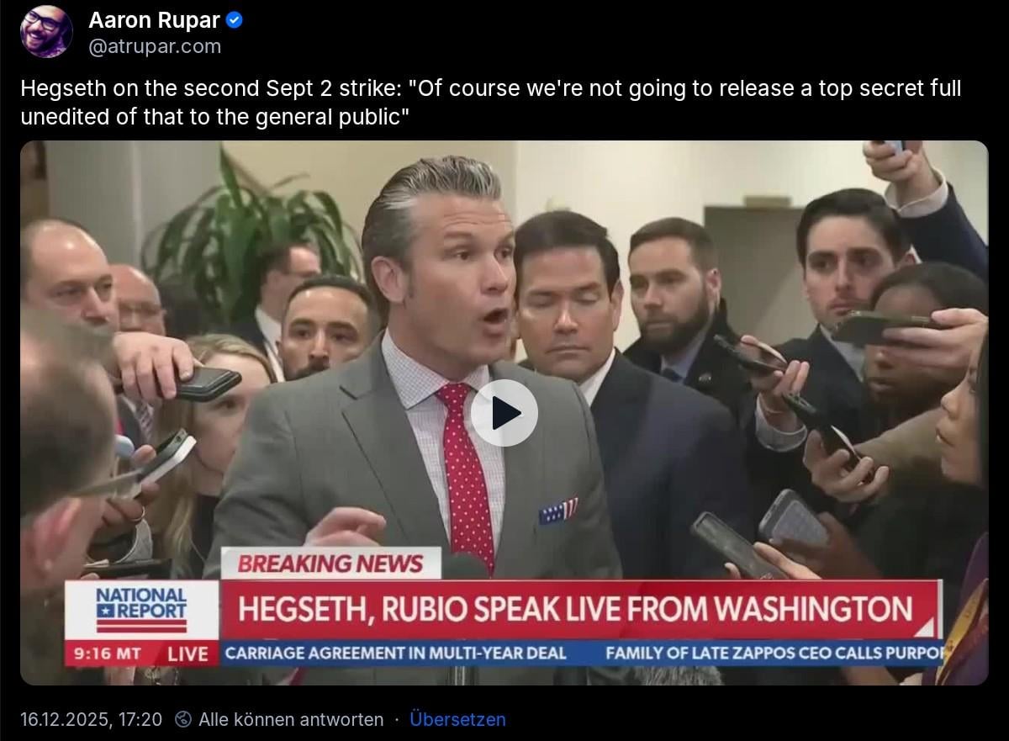
Task: Open the 'Alle können antworten' reply setting
Action: [291, 719]
